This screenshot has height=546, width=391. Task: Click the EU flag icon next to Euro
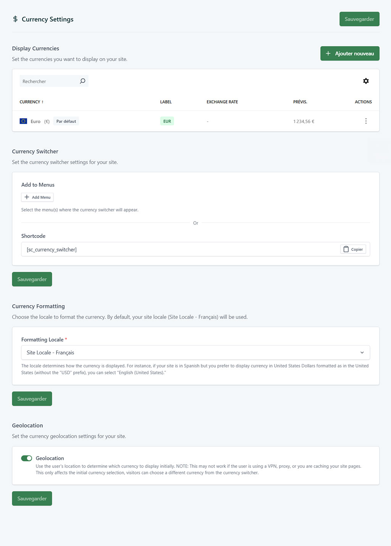23,121
